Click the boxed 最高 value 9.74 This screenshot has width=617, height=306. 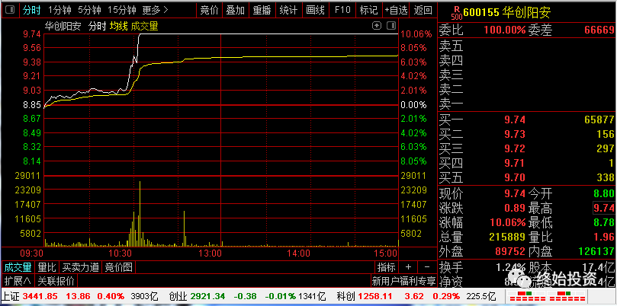coord(604,208)
